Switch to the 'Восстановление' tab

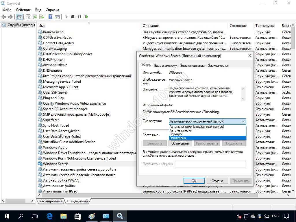tap(192, 66)
